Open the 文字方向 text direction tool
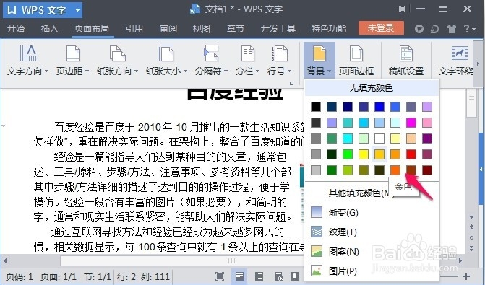 27,60
